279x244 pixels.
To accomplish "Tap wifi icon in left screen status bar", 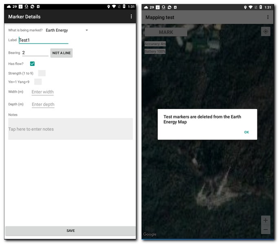I will coord(114,7).
